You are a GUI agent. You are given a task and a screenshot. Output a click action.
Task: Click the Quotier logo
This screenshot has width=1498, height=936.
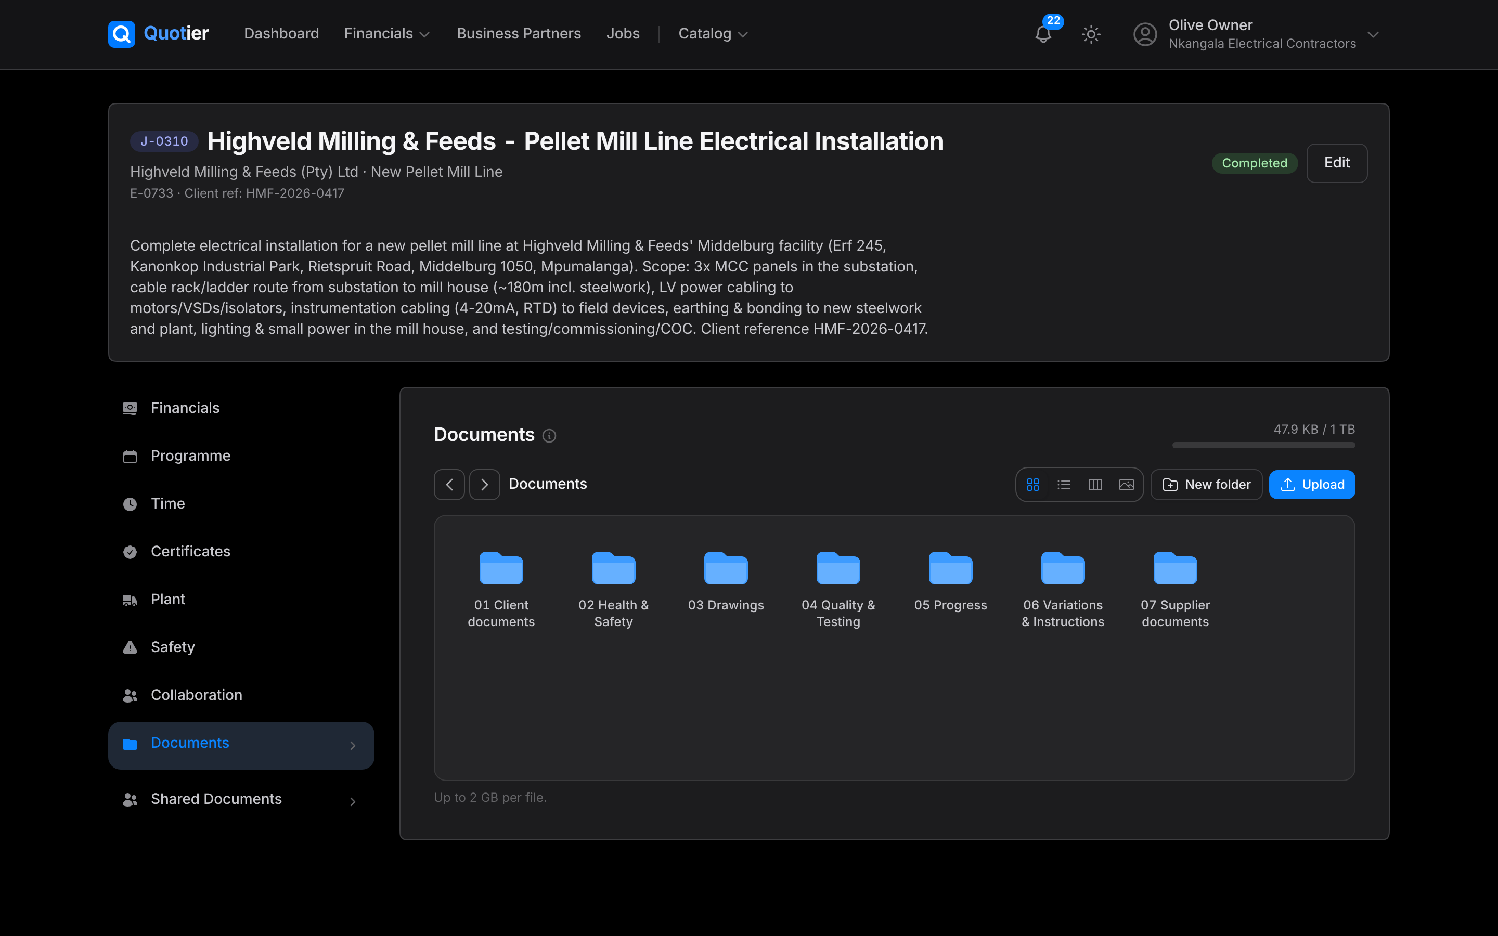(159, 33)
